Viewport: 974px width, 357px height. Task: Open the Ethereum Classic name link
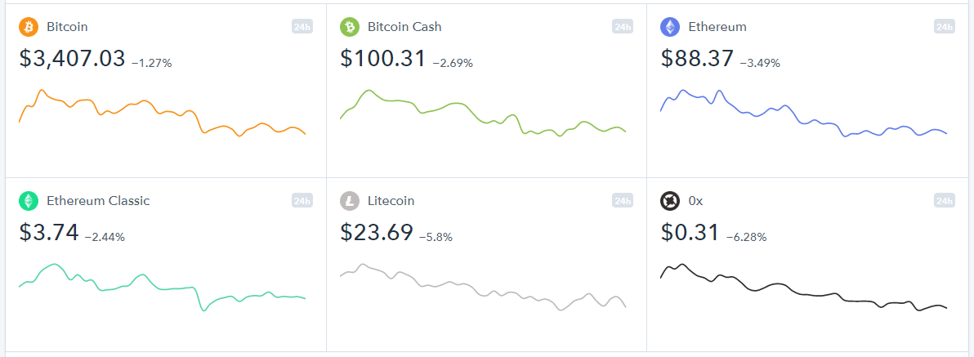click(x=98, y=200)
